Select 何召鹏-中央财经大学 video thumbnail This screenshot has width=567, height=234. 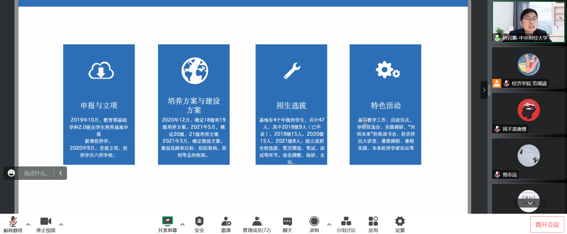point(528,22)
